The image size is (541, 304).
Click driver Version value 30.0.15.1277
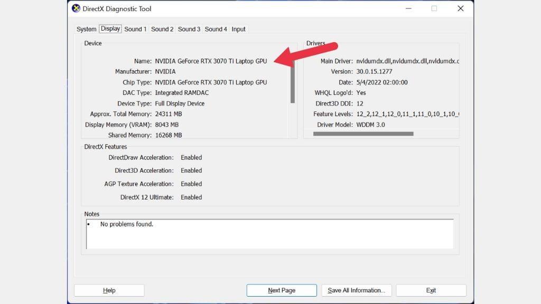pos(375,71)
